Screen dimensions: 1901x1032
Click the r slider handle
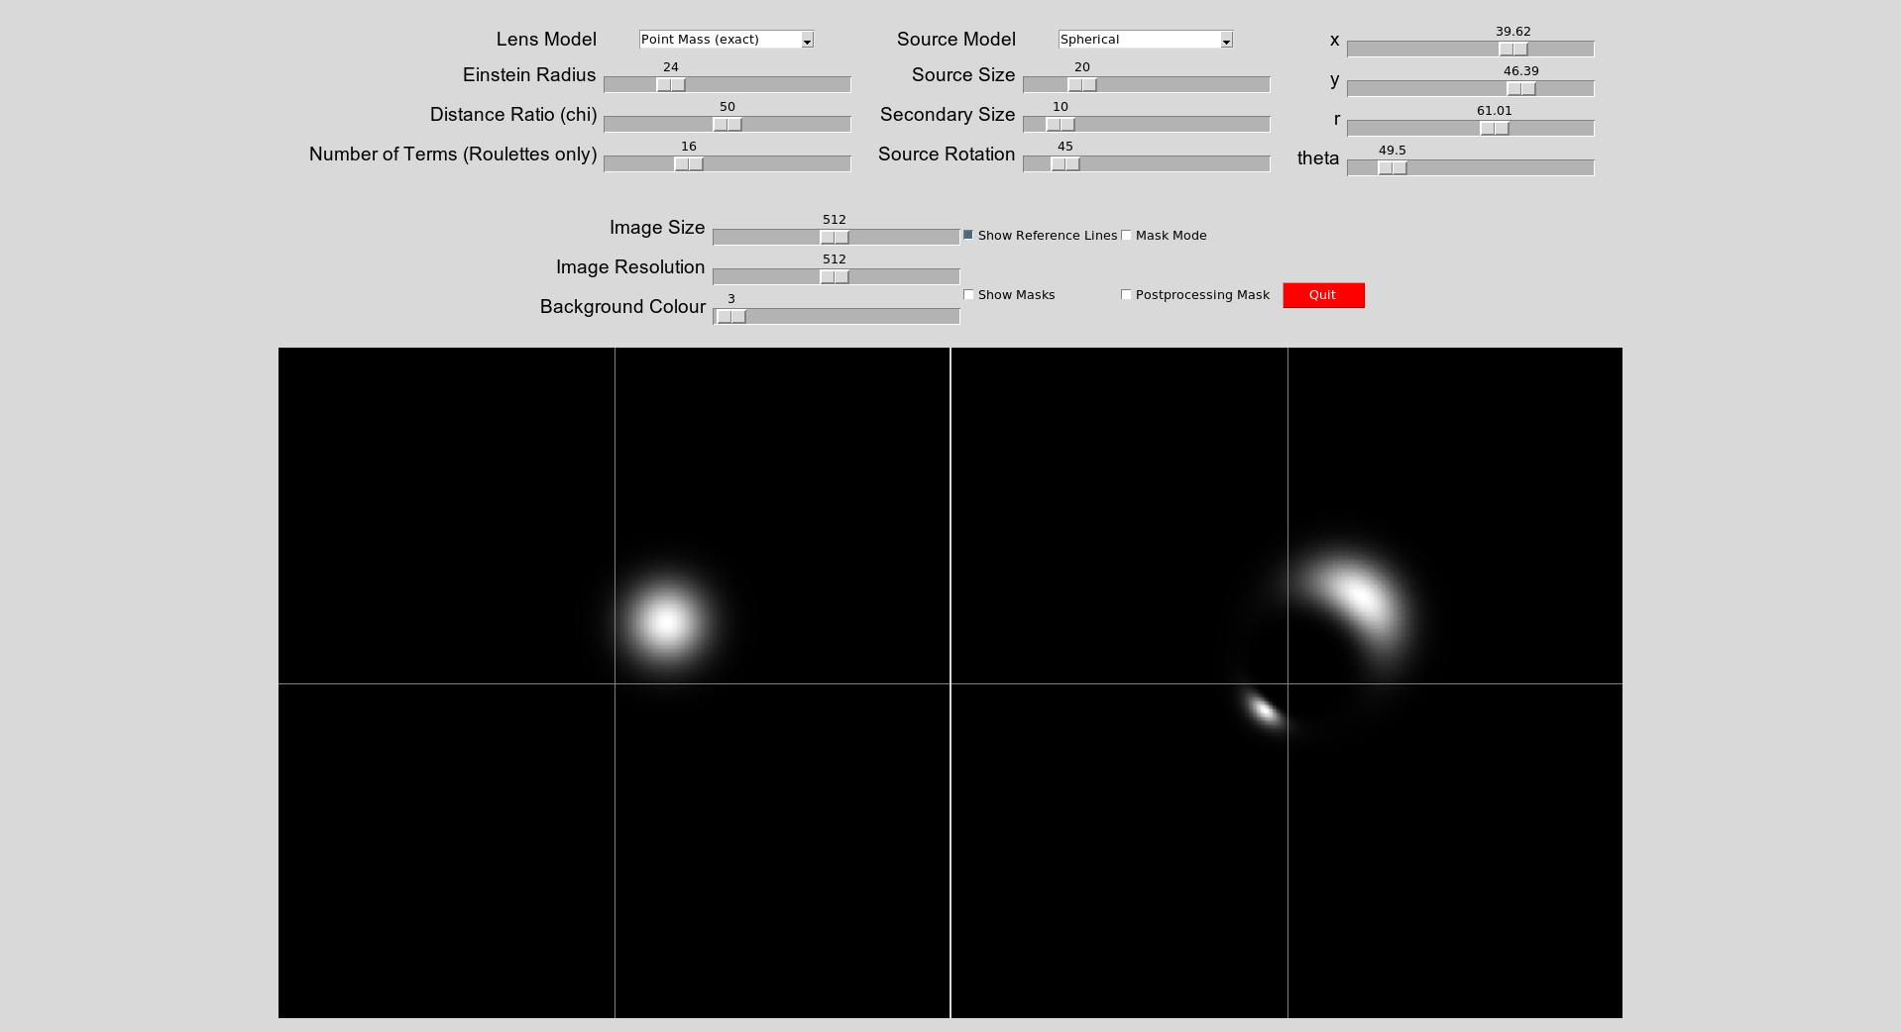click(x=1495, y=129)
